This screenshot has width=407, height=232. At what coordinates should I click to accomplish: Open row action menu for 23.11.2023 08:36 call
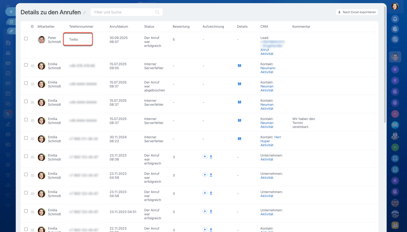[x=32, y=157]
